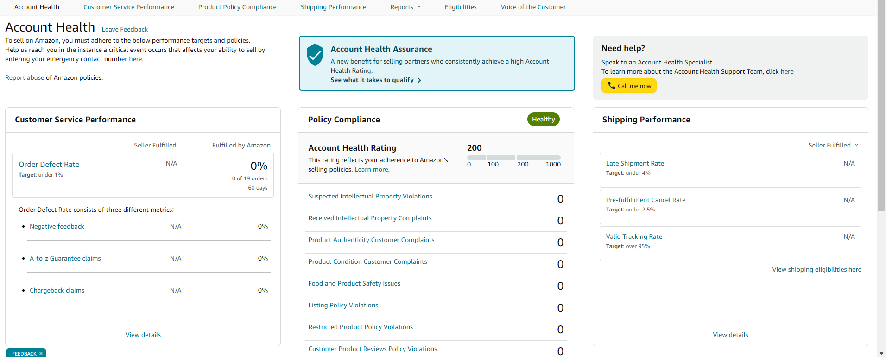Open Food and Product Safety Issues
Image resolution: width=886 pixels, height=357 pixels.
click(354, 283)
